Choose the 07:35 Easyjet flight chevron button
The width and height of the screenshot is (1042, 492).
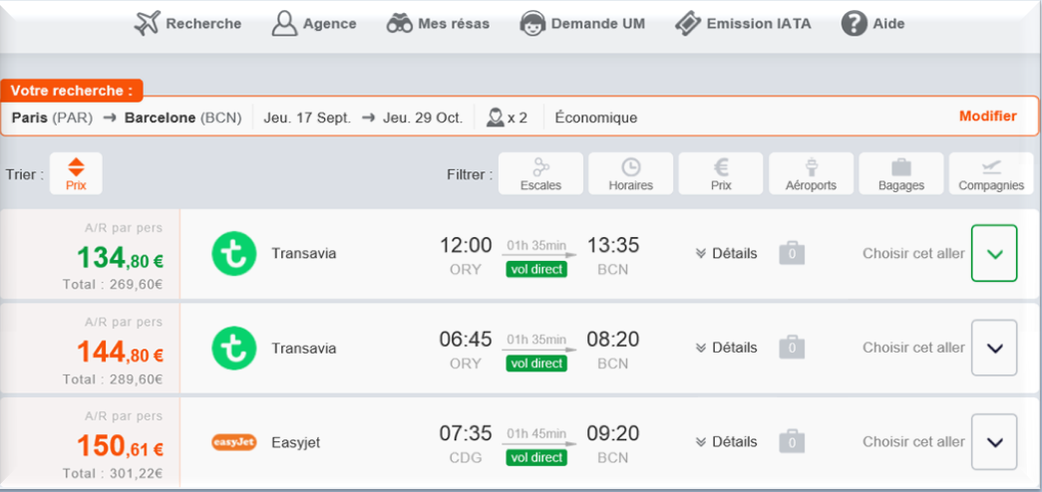click(994, 442)
